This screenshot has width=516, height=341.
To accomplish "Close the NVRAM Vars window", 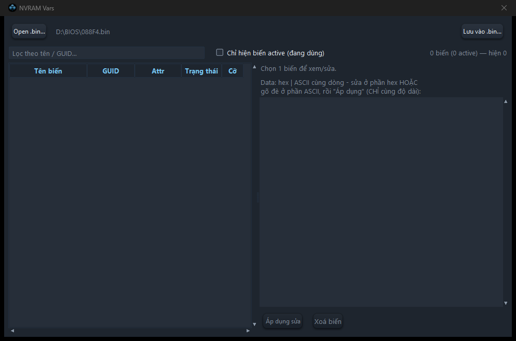I will [504, 8].
